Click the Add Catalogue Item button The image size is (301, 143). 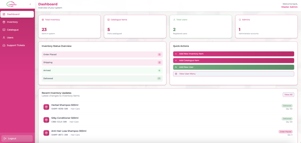tap(233, 61)
